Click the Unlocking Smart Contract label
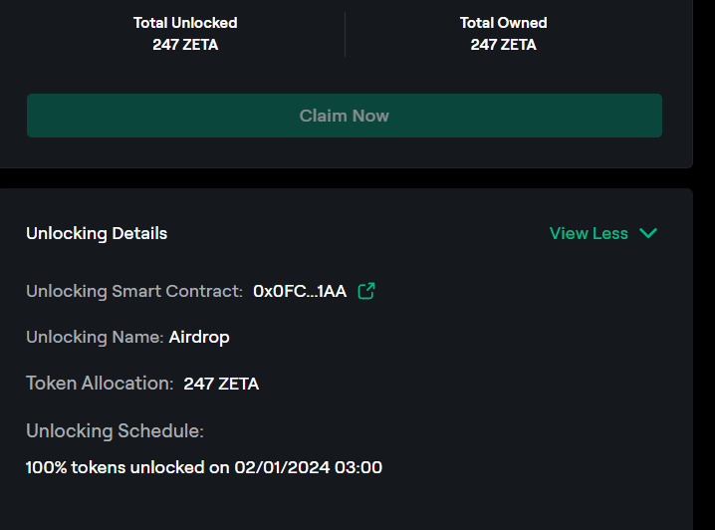 (134, 291)
